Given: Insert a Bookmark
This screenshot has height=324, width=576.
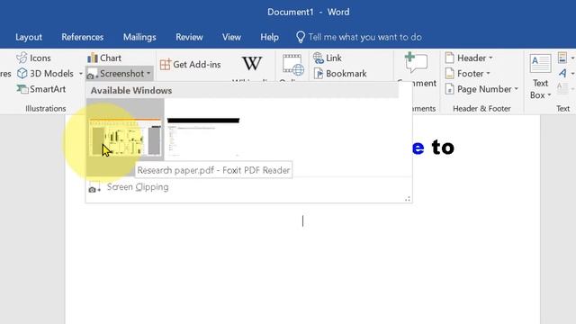Looking at the screenshot, I should coord(340,74).
